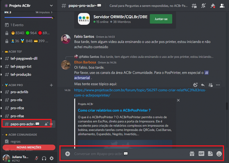Click the channel topic text in header
Viewport: 229px width, 163px height.
click(148, 6)
